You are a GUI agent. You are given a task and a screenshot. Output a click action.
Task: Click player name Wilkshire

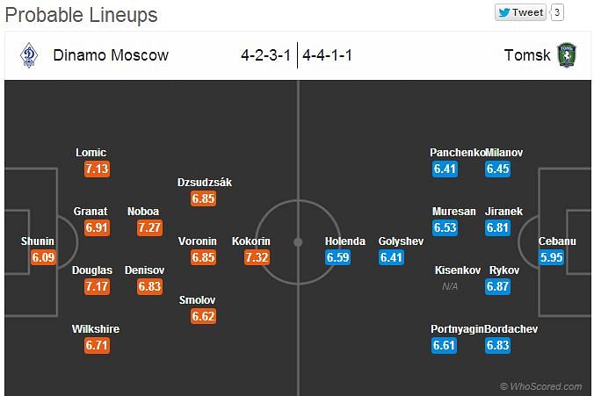96,329
